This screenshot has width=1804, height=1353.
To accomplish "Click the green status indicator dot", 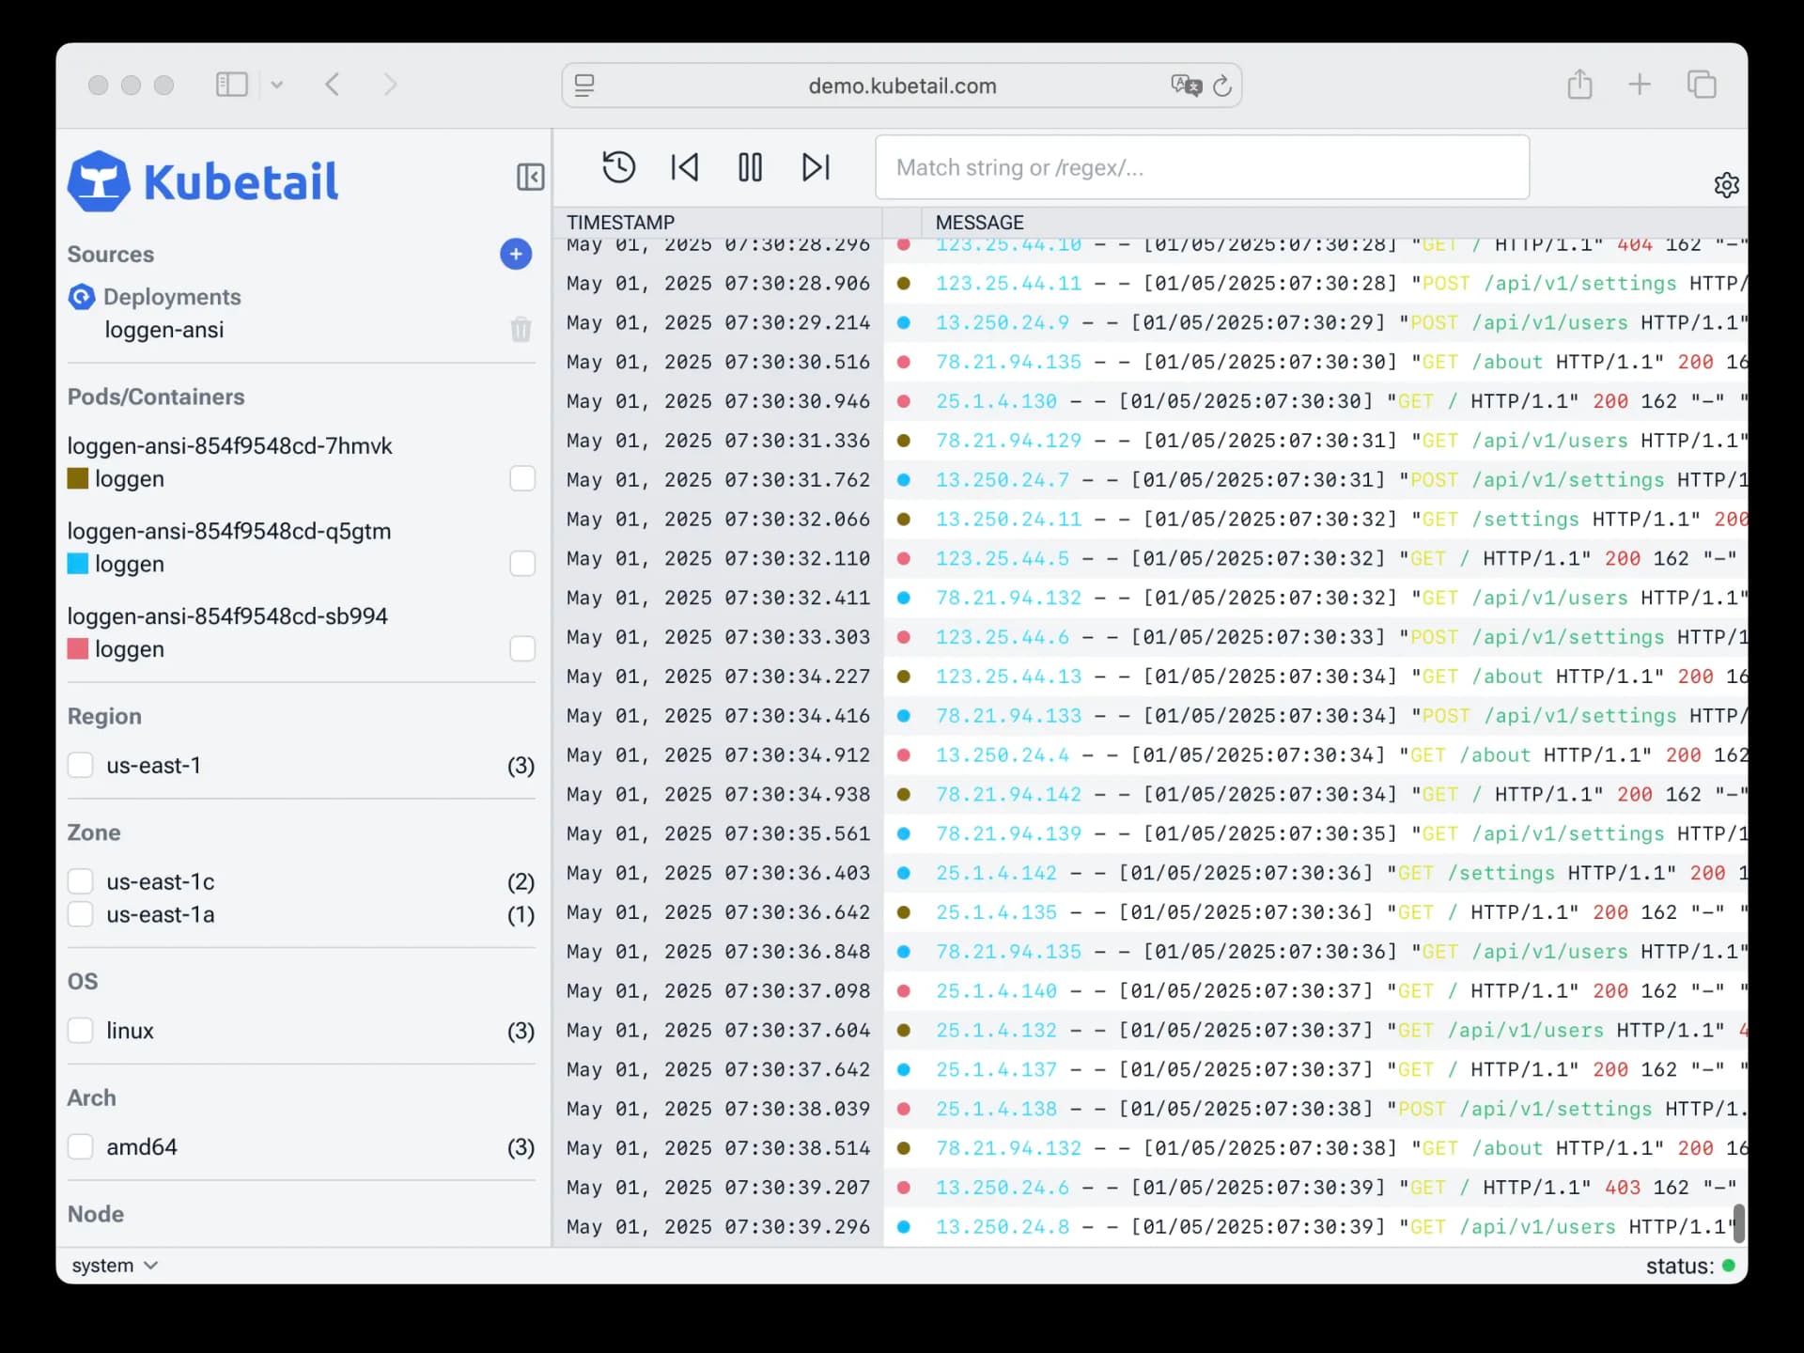I will (1728, 1266).
